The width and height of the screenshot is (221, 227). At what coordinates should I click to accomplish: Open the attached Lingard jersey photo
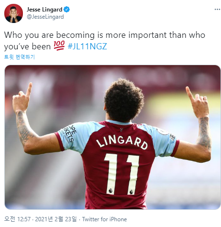click(x=113, y=137)
